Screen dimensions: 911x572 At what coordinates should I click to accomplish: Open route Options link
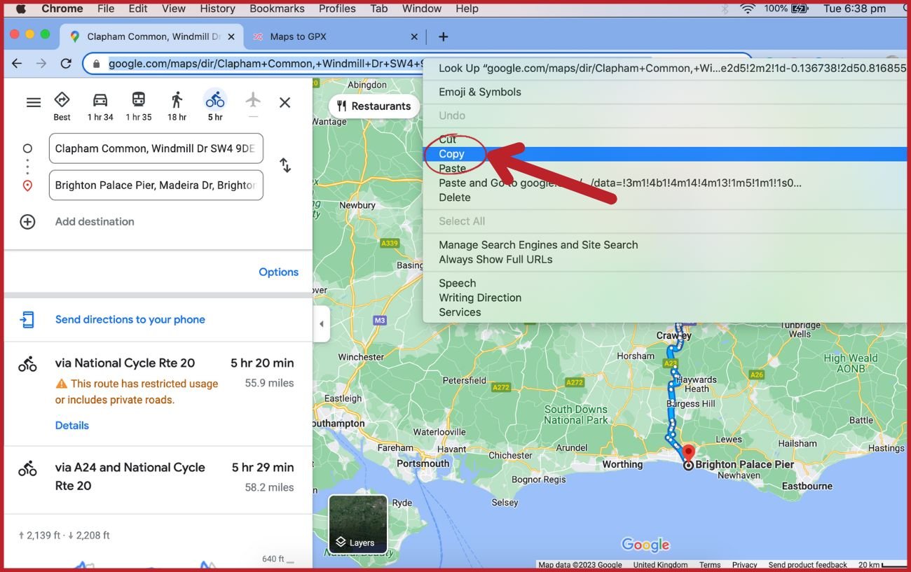point(278,272)
